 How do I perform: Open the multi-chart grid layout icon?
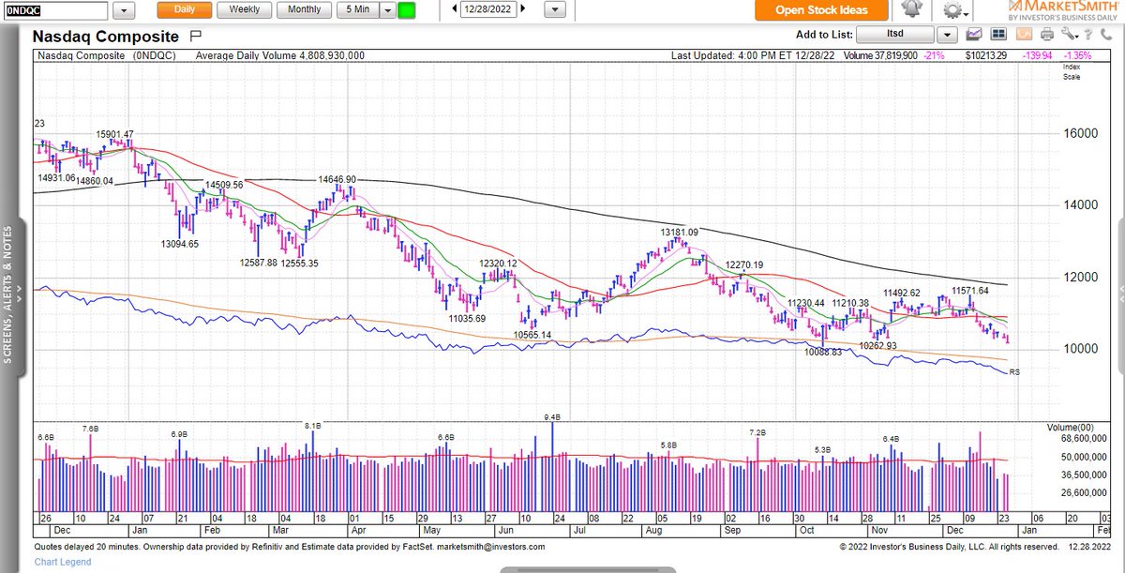pyautogui.click(x=998, y=35)
